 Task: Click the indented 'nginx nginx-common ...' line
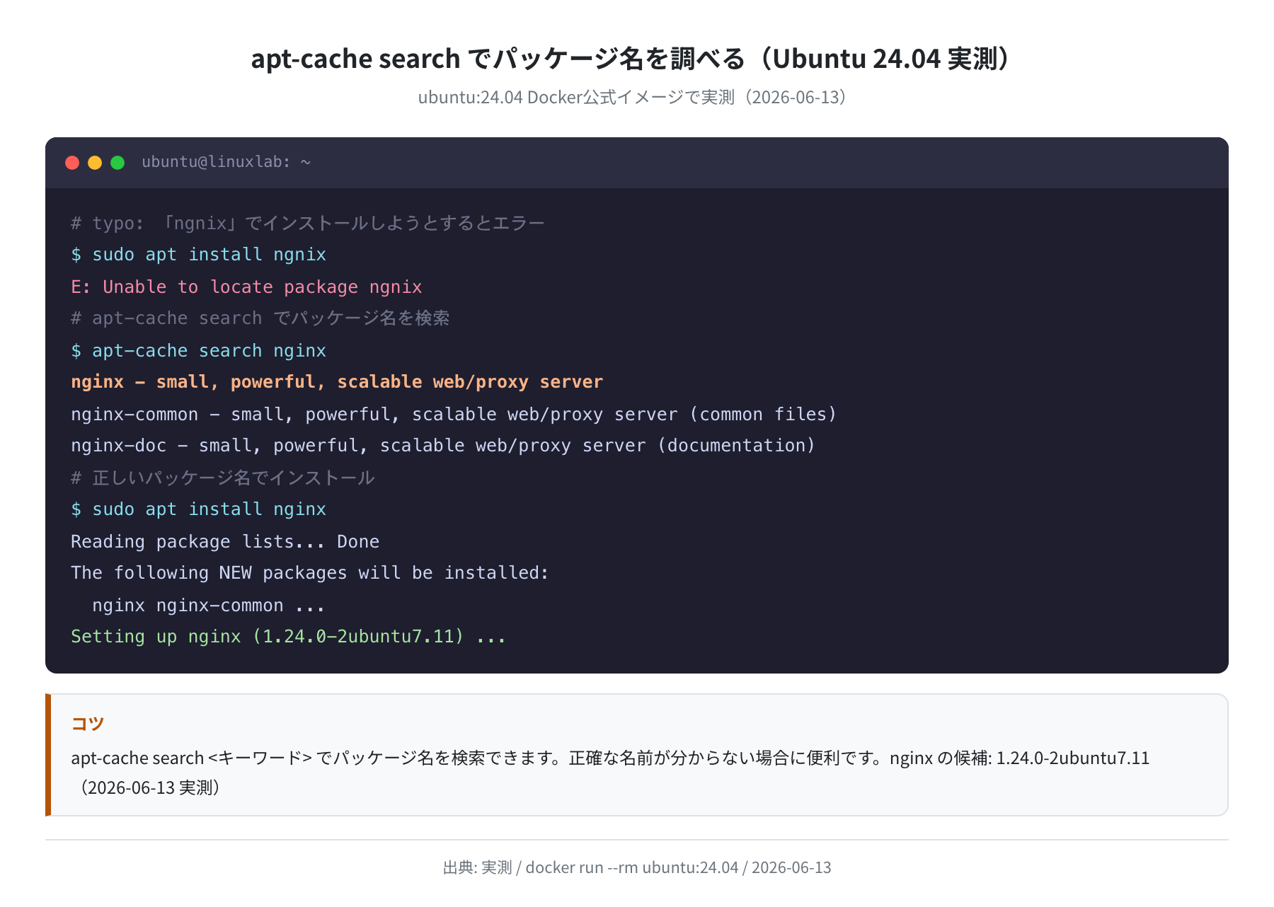point(209,606)
